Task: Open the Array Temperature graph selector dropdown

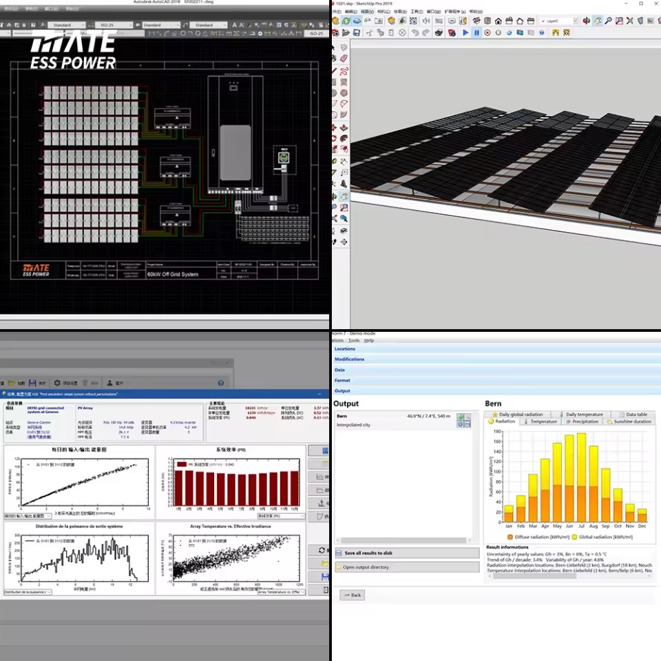Action: tap(281, 592)
